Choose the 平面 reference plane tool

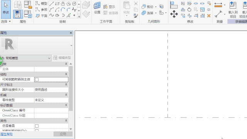(41, 15)
